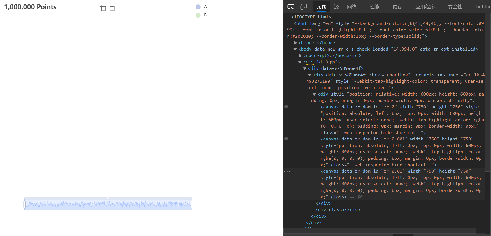491x236 pixels.
Task: Click the Lighthouse tab
Action: tap(483, 7)
